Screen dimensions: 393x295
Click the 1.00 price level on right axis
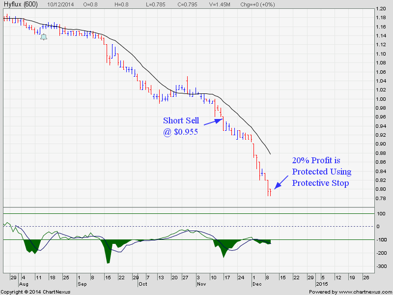pos(381,99)
